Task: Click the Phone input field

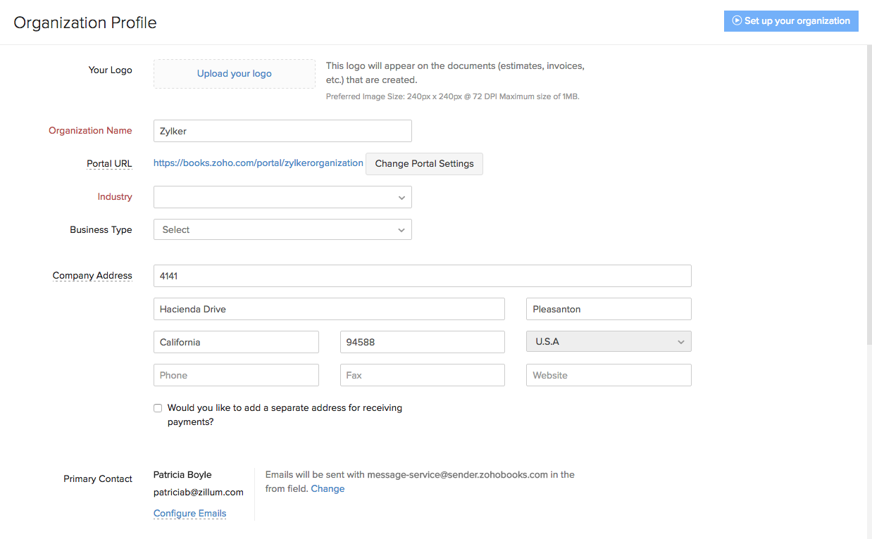Action: [236, 375]
